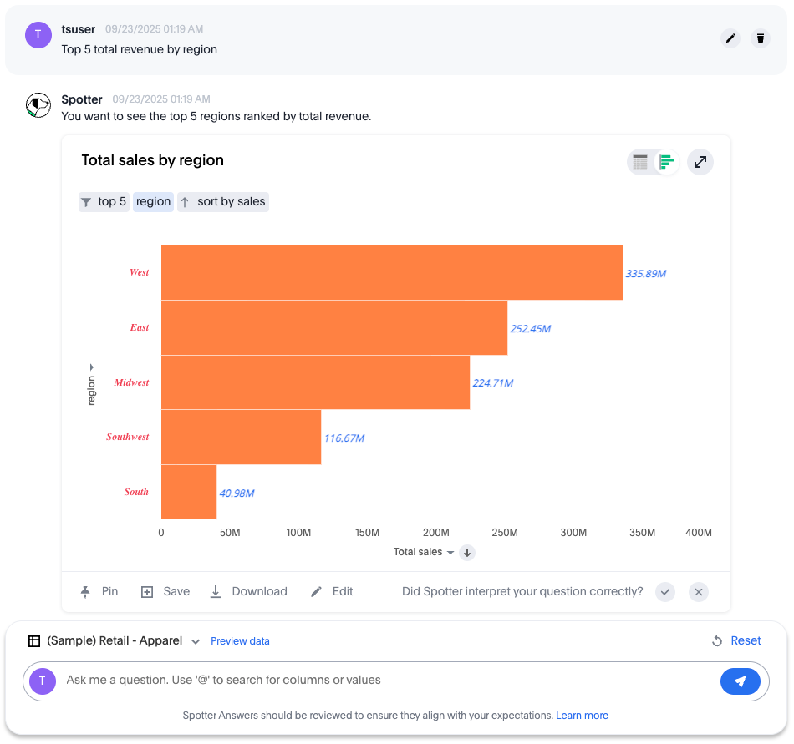Click the orange West bar in the chart

[x=391, y=272]
